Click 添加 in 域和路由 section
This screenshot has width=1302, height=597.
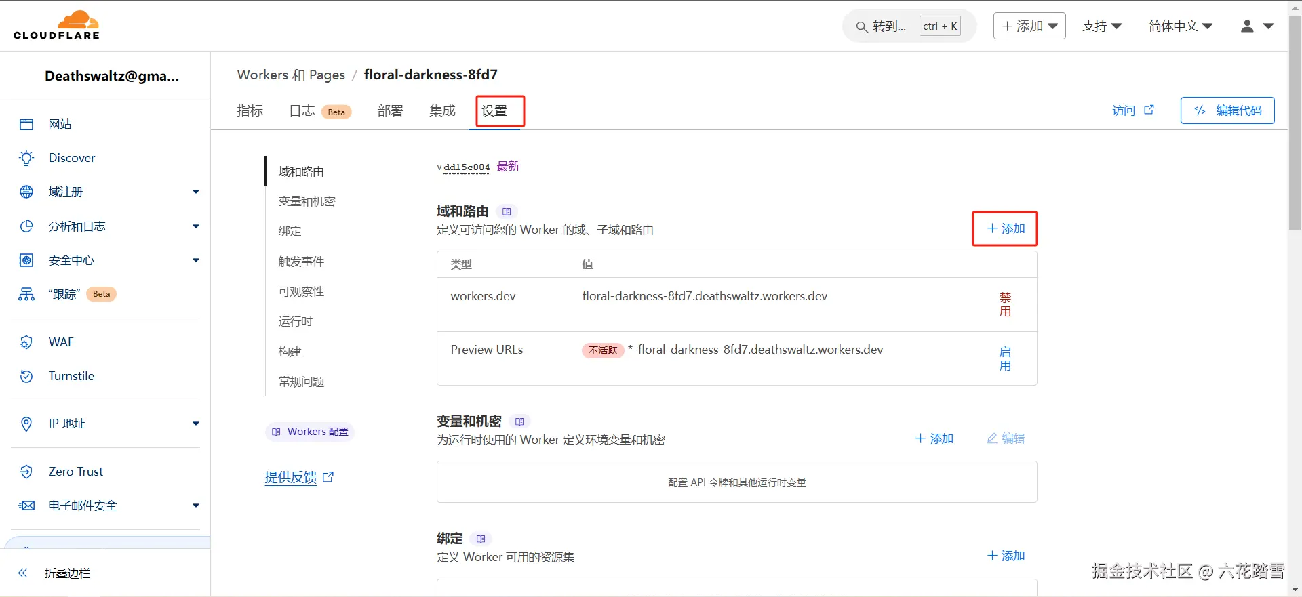tap(1006, 228)
